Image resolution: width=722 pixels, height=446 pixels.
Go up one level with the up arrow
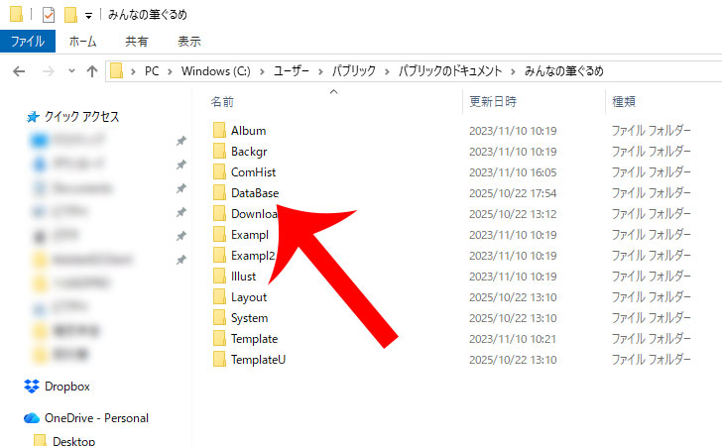[92, 71]
